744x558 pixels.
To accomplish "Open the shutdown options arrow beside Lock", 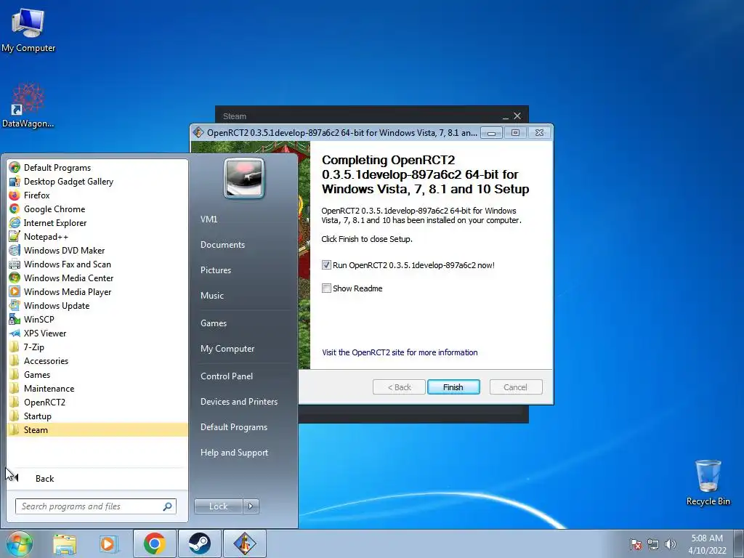I will point(251,506).
